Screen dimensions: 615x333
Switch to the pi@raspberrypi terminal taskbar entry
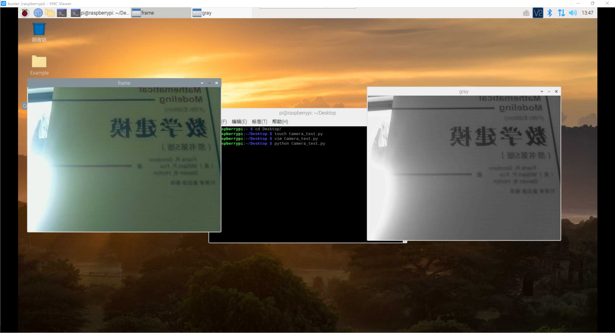[100, 13]
